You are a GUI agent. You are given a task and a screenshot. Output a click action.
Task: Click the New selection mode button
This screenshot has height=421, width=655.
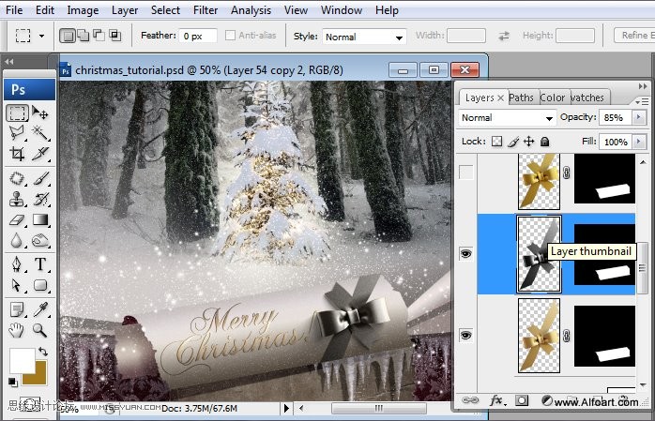tap(67, 36)
